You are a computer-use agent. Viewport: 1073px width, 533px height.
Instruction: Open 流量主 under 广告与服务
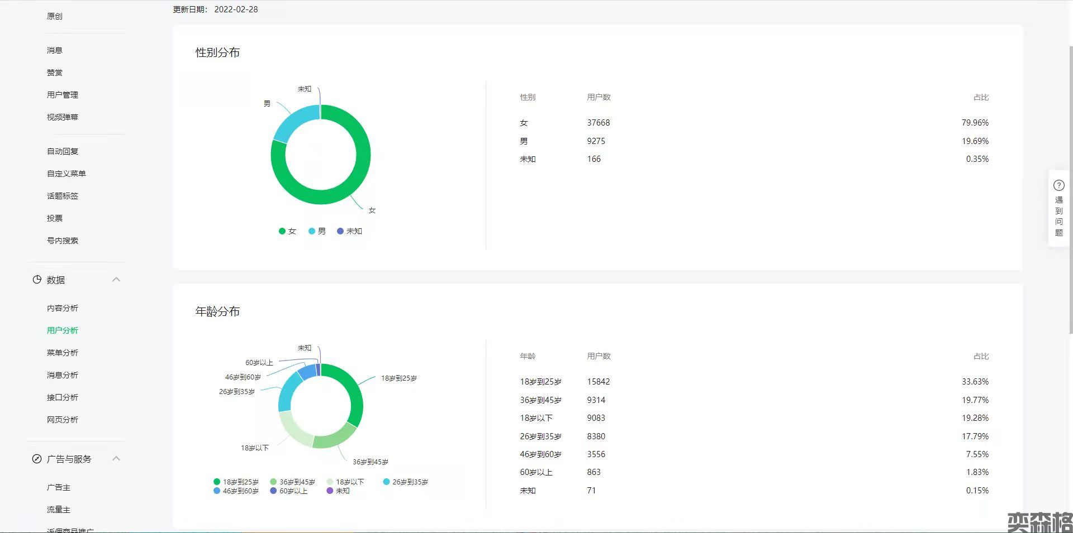59,510
